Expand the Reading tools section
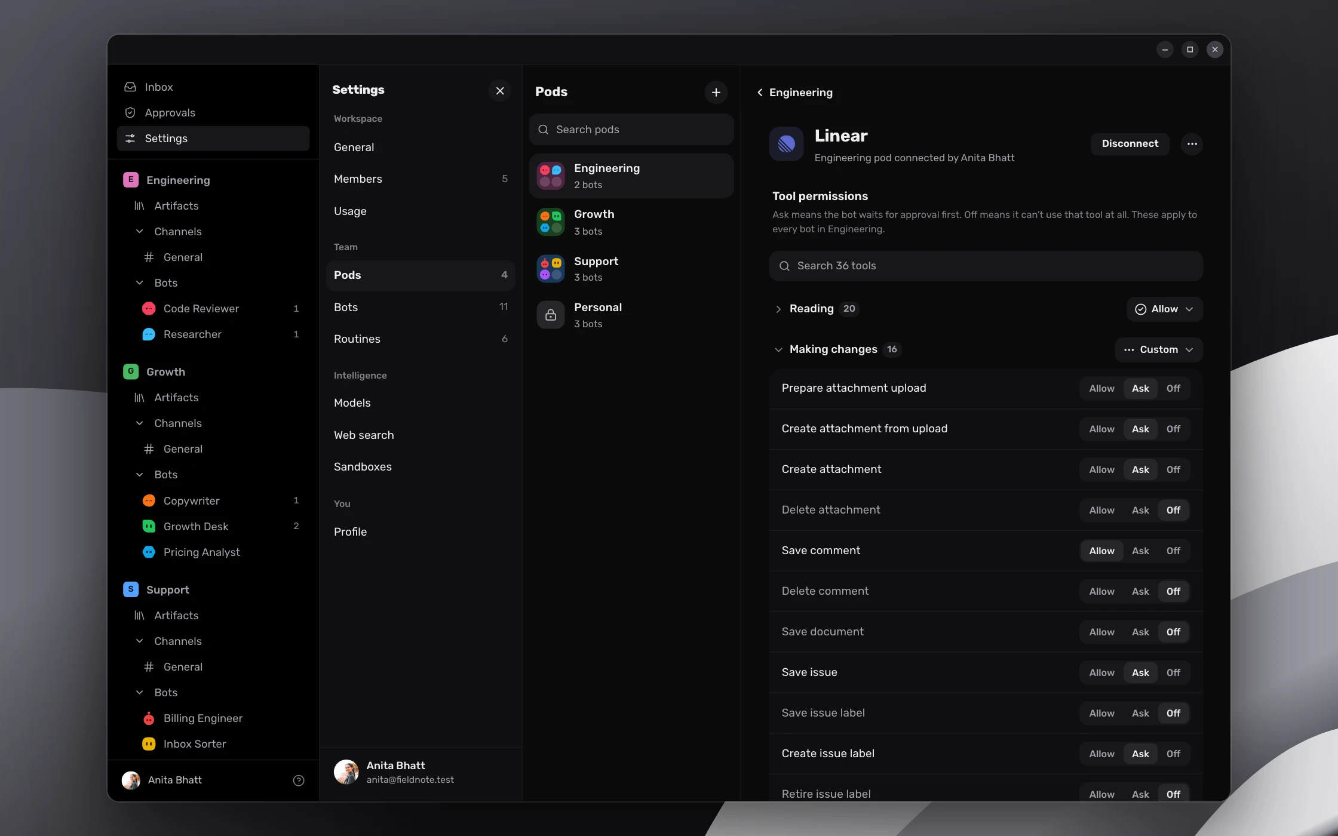The width and height of the screenshot is (1338, 836). coord(778,309)
